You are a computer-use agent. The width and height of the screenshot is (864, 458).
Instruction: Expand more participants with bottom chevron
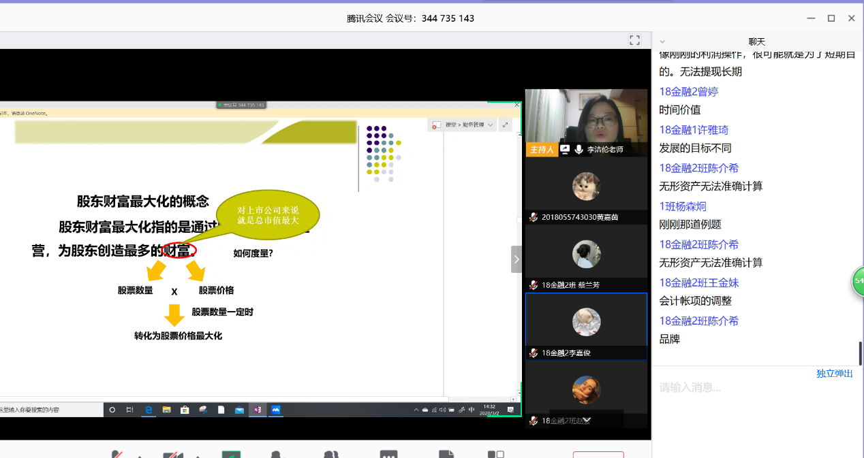tap(585, 419)
